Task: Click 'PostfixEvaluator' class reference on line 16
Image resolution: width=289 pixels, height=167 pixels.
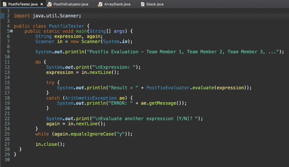Action: point(168,88)
